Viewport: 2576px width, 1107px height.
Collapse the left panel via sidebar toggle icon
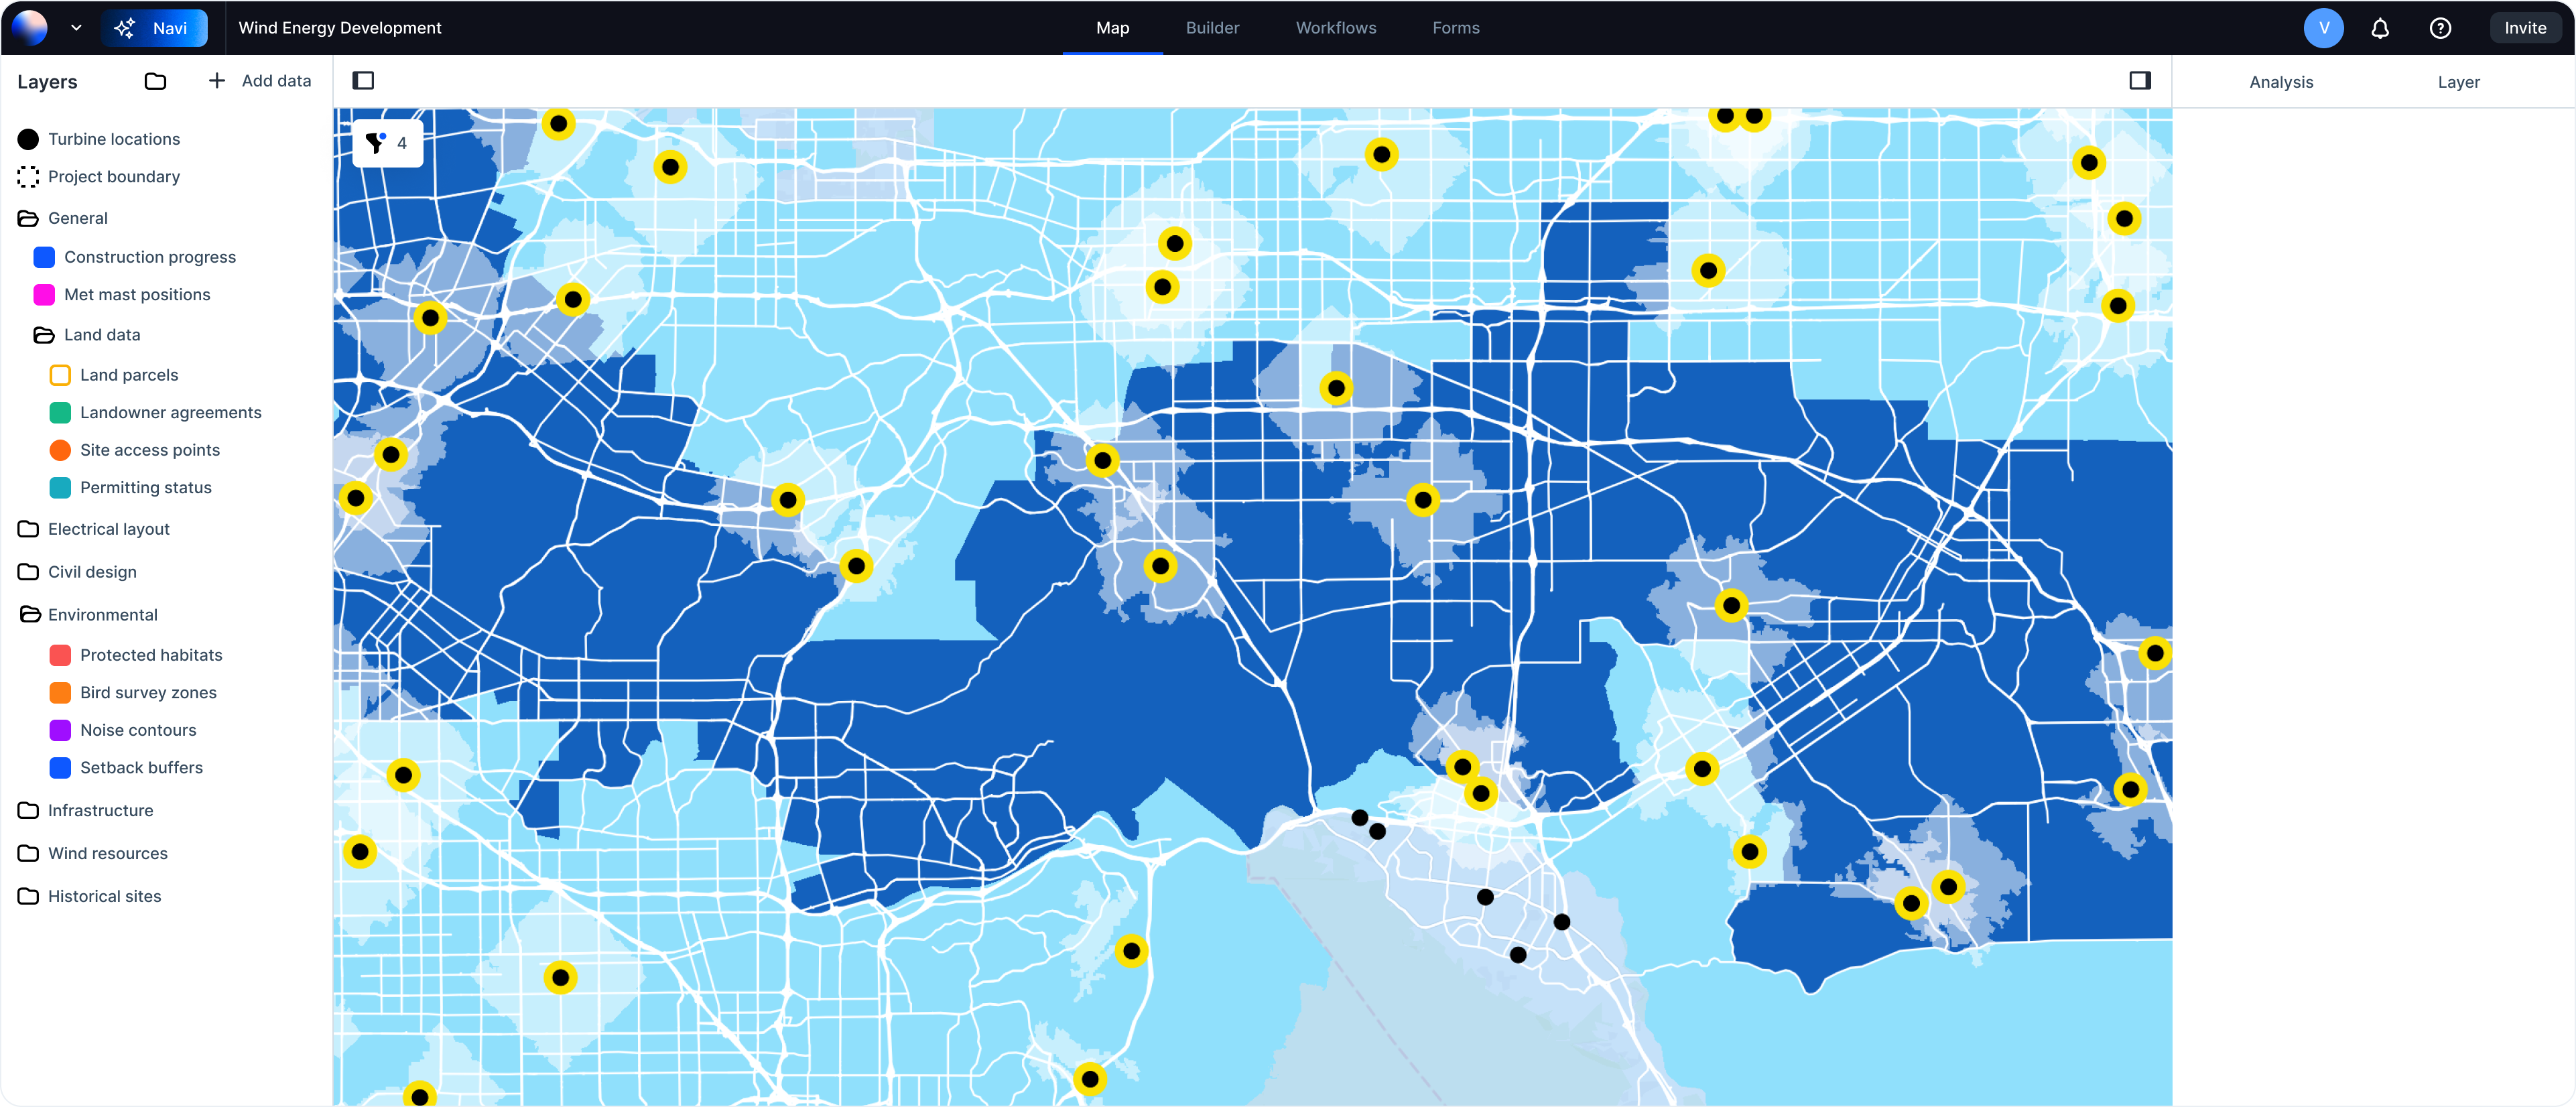[x=364, y=80]
